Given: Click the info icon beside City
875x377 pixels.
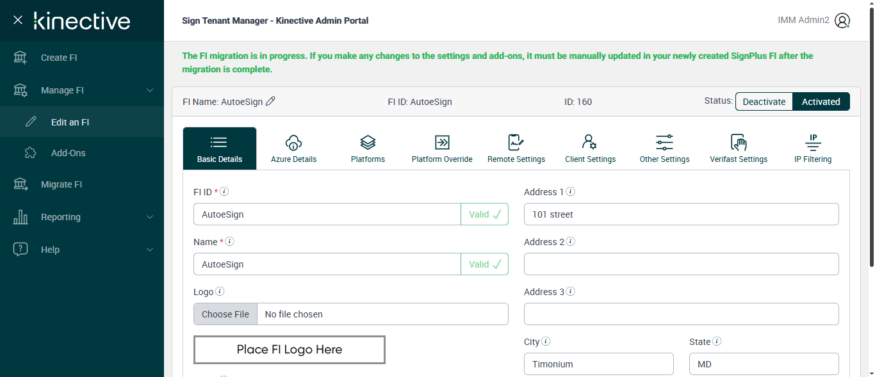Looking at the screenshot, I should tap(546, 341).
